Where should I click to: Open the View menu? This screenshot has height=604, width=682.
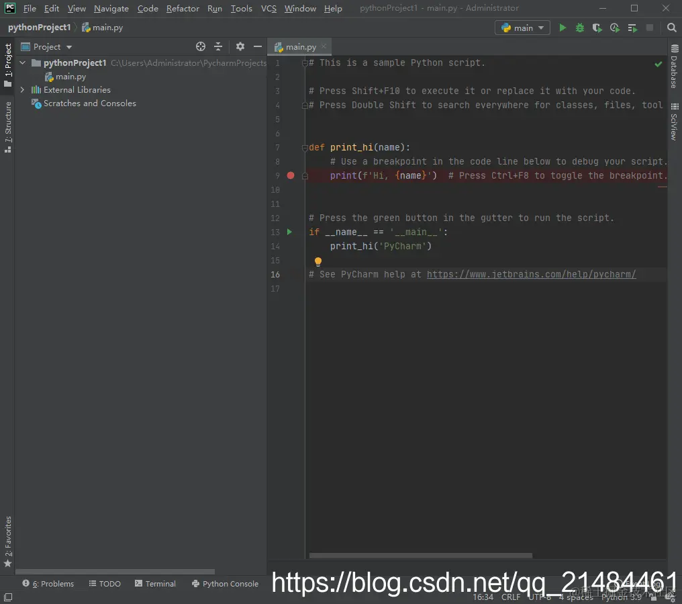point(77,8)
